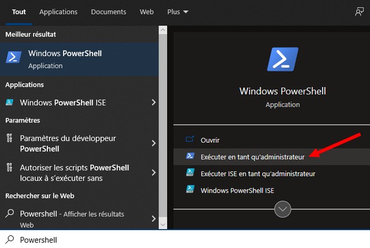
Task: Click the ISE icon beside Windows PowerShell ISE action
Action: (x=190, y=189)
